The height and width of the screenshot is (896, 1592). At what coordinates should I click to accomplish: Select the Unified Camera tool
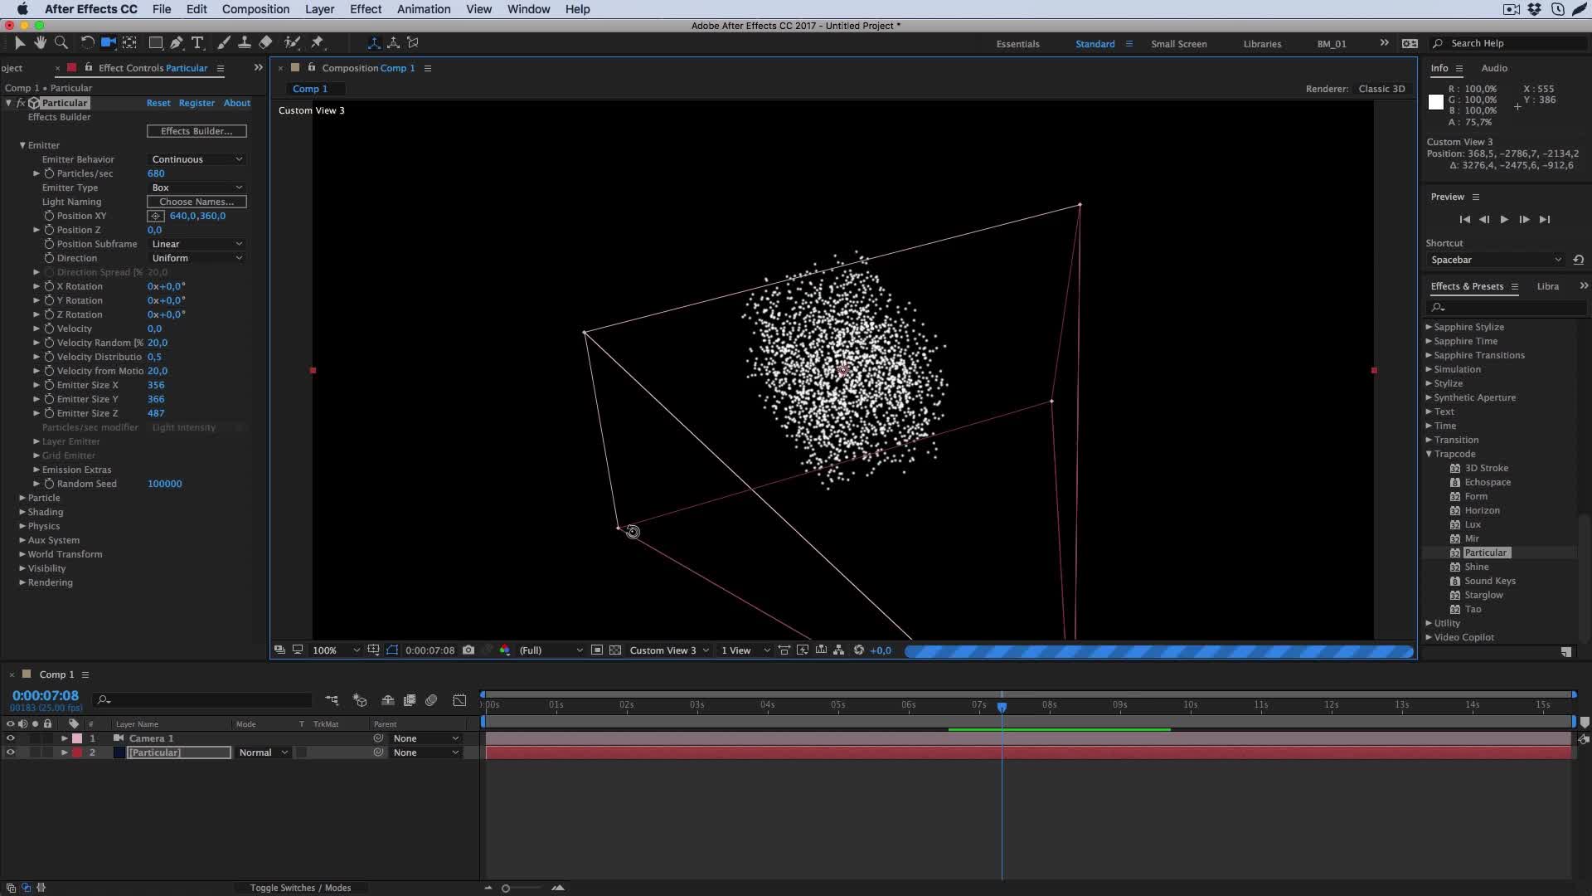point(108,43)
